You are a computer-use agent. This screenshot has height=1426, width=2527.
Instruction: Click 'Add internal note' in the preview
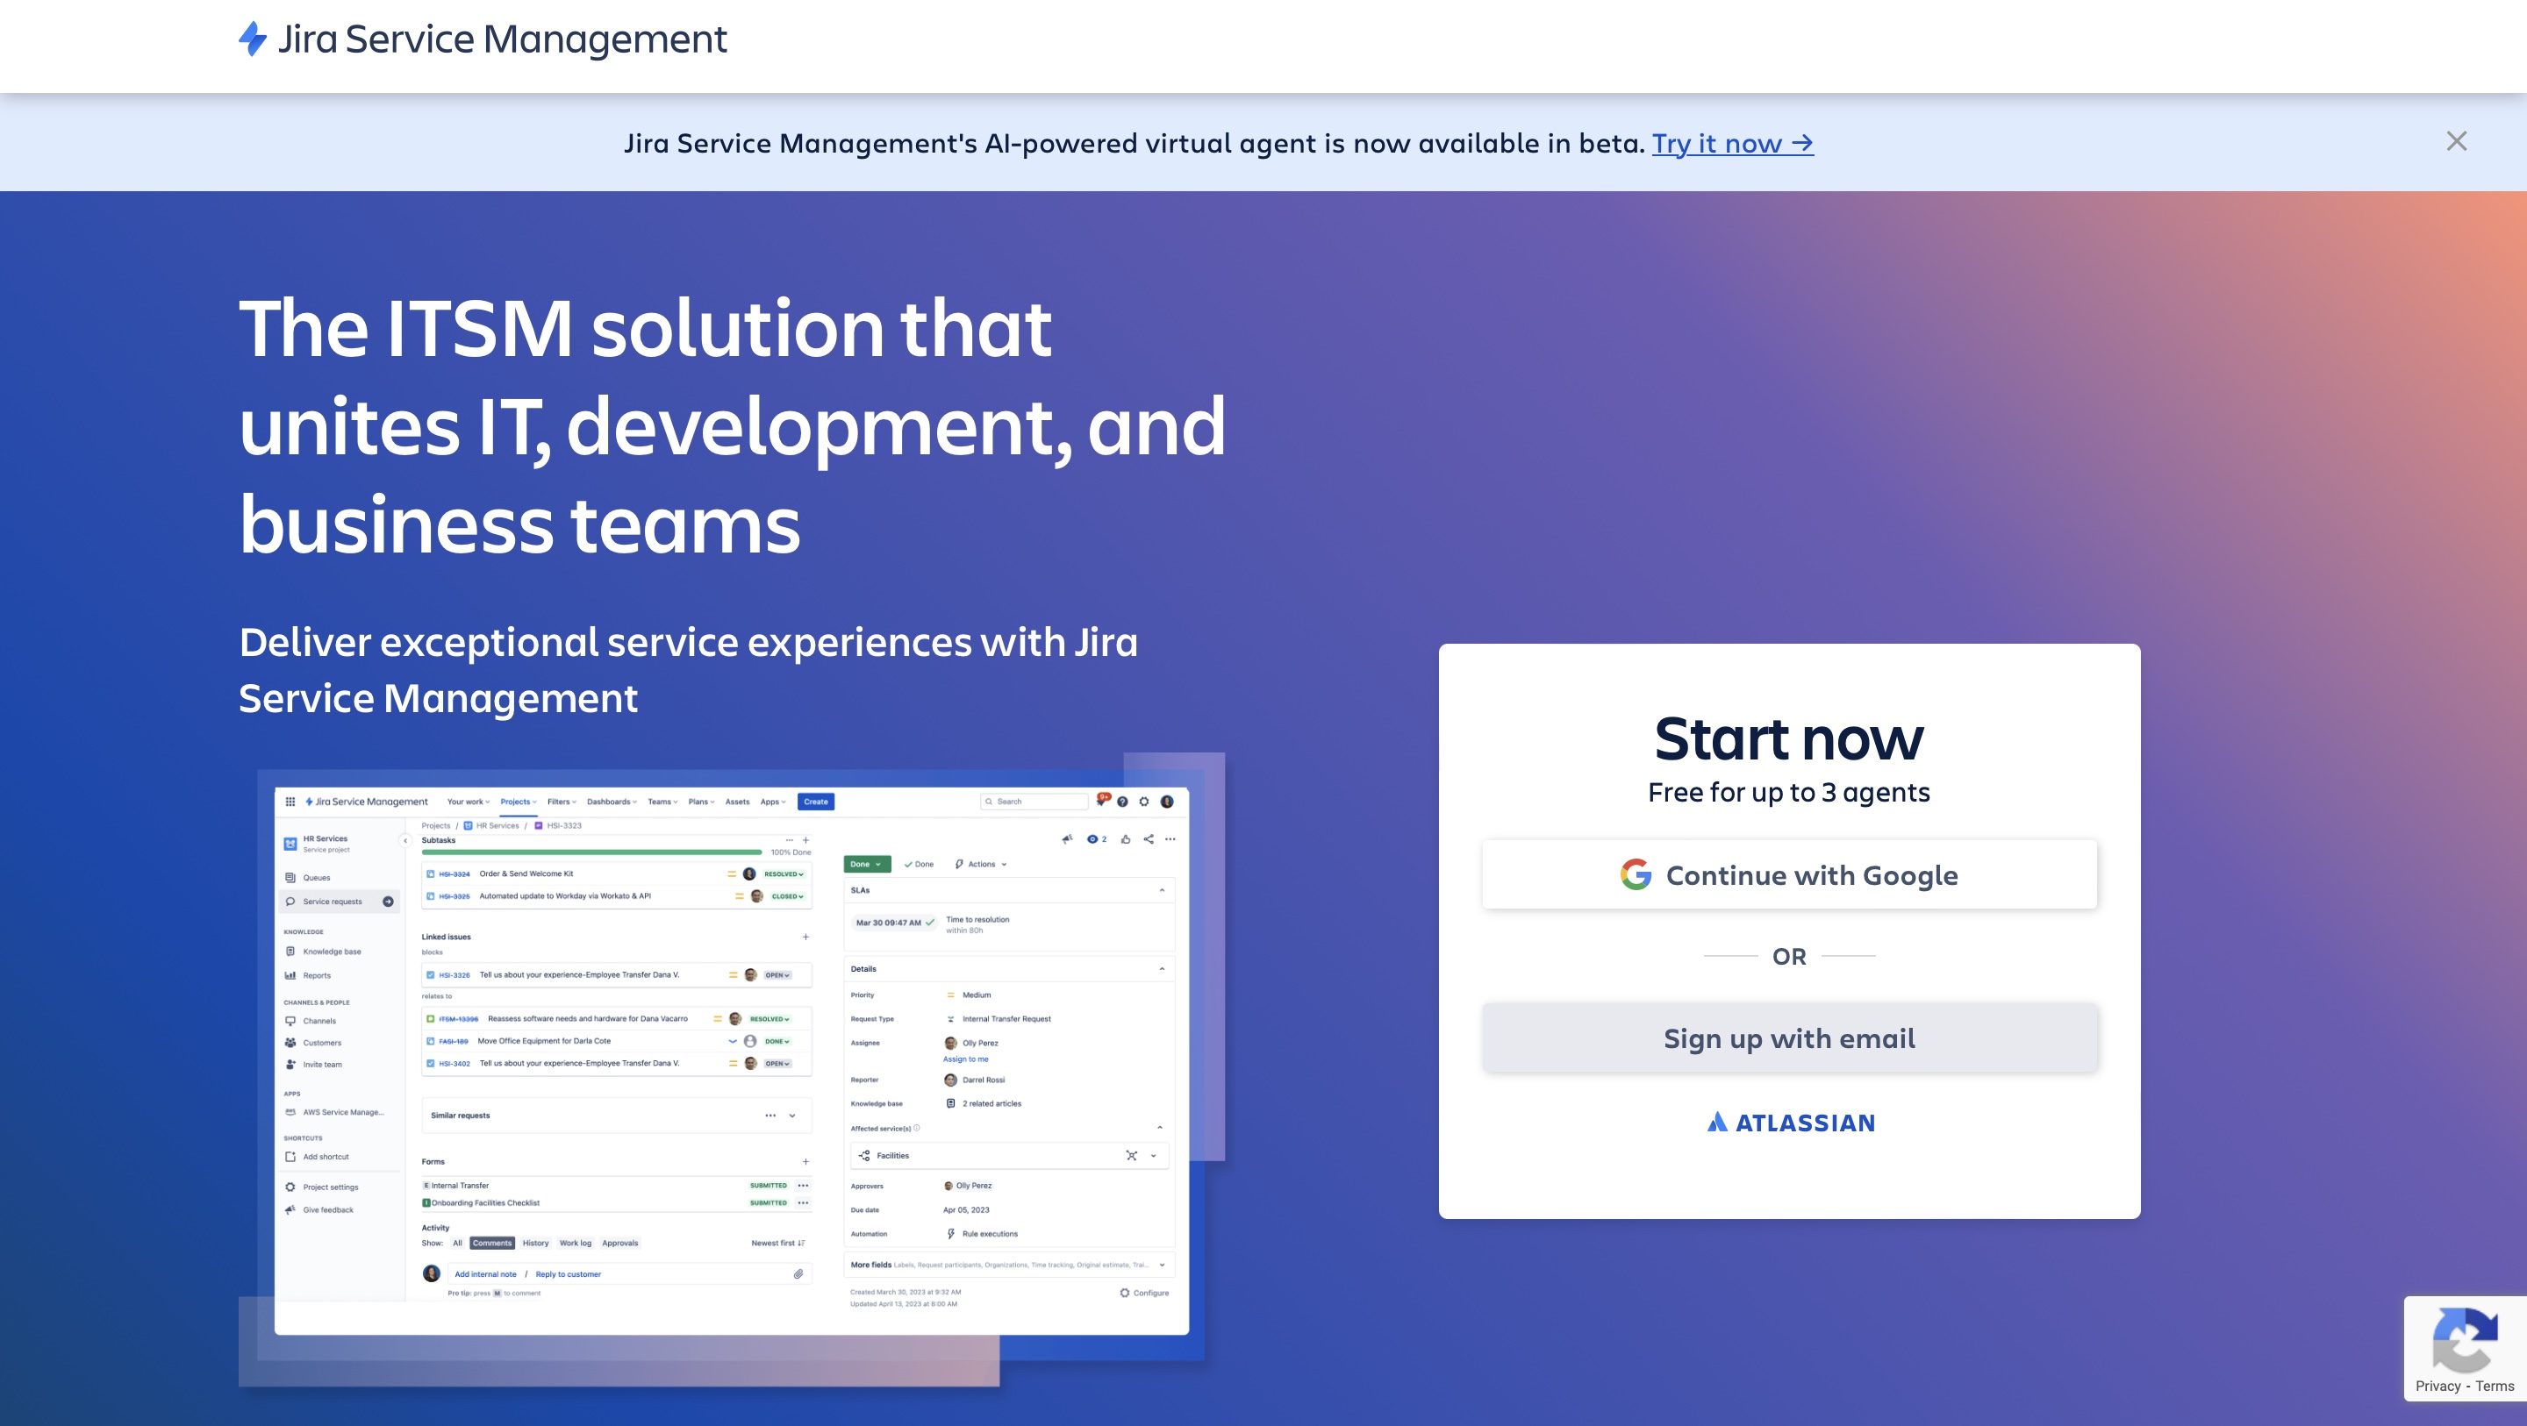(x=485, y=1274)
